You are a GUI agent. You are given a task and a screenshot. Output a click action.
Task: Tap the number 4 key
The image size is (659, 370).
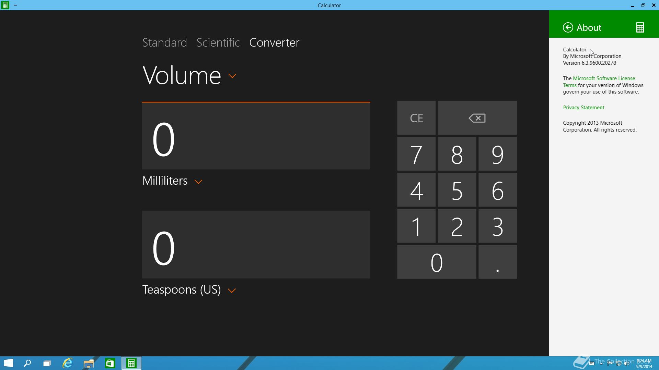[416, 190]
